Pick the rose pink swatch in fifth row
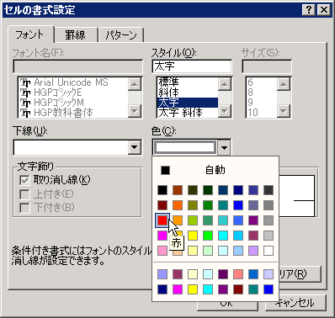This screenshot has width=335, height=318. pyautogui.click(x=162, y=251)
